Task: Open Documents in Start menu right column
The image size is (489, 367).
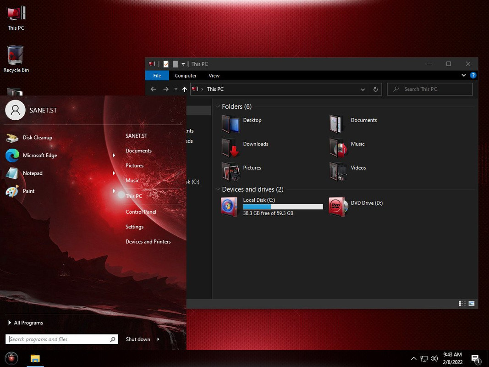Action: pyautogui.click(x=138, y=151)
